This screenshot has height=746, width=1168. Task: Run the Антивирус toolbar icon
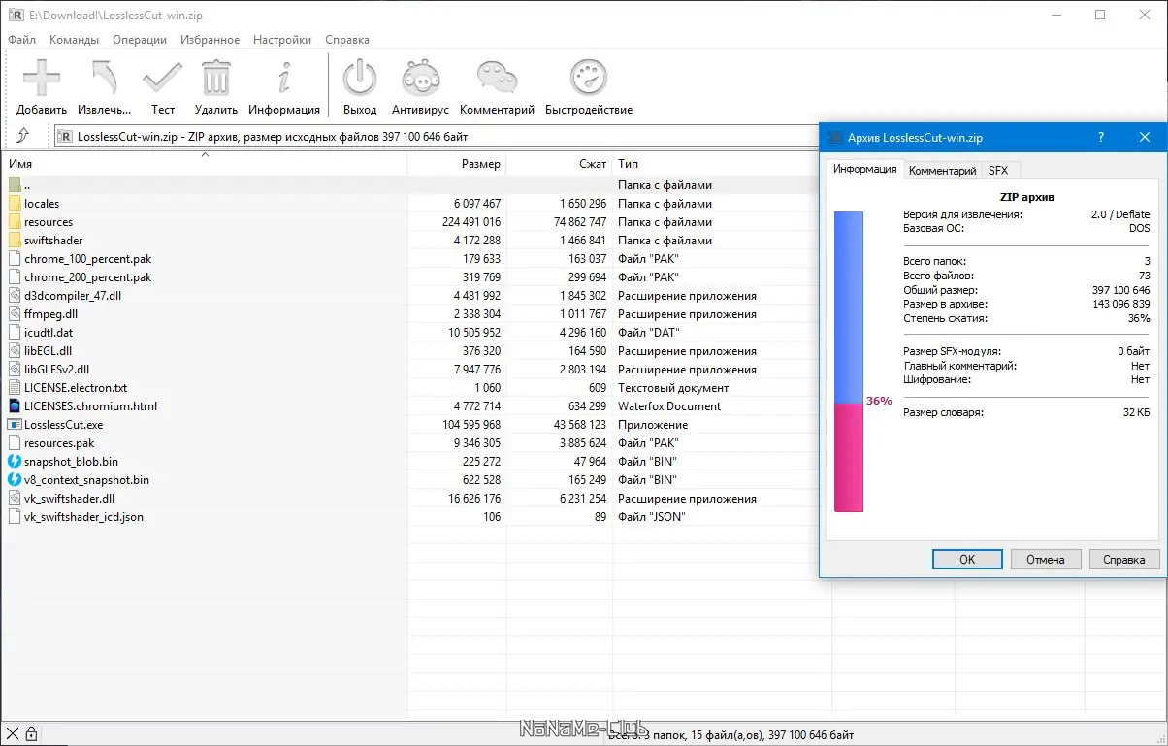pos(420,78)
